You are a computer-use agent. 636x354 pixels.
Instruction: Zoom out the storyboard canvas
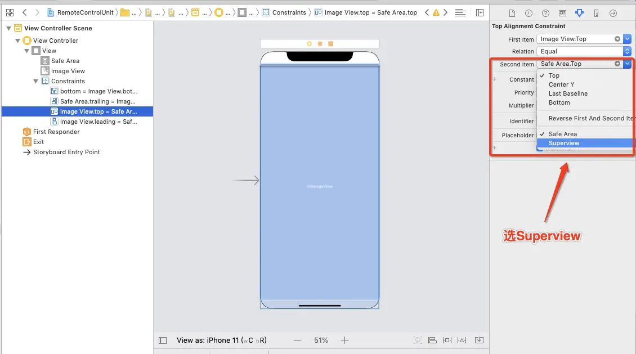297,340
